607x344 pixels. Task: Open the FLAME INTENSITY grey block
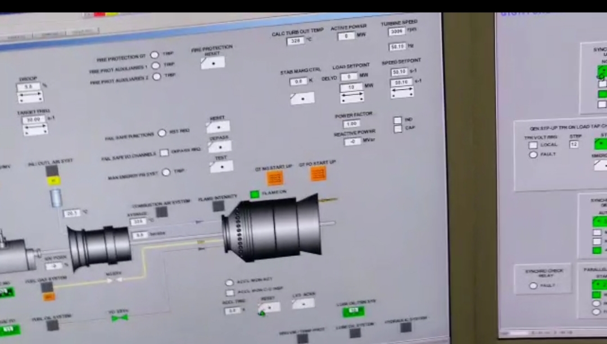[x=218, y=206]
